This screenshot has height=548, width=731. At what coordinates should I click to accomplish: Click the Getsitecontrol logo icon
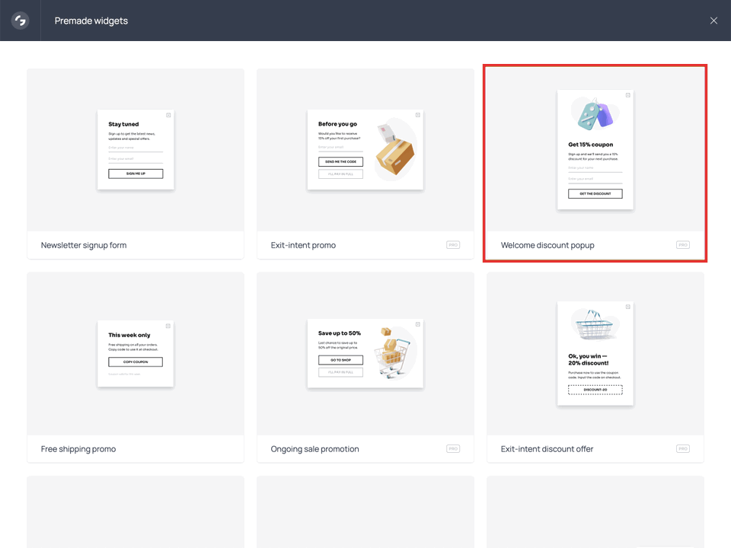(21, 21)
